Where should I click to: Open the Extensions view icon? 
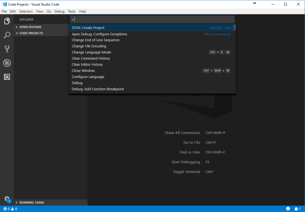[x=7, y=77]
